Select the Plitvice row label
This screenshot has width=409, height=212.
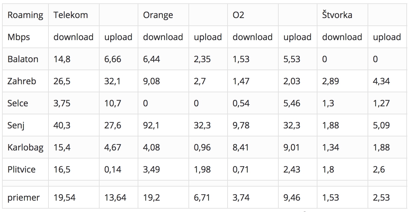21,170
